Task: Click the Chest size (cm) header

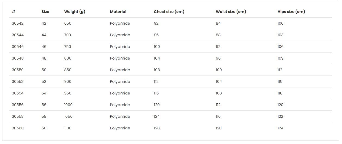Action: [169, 12]
